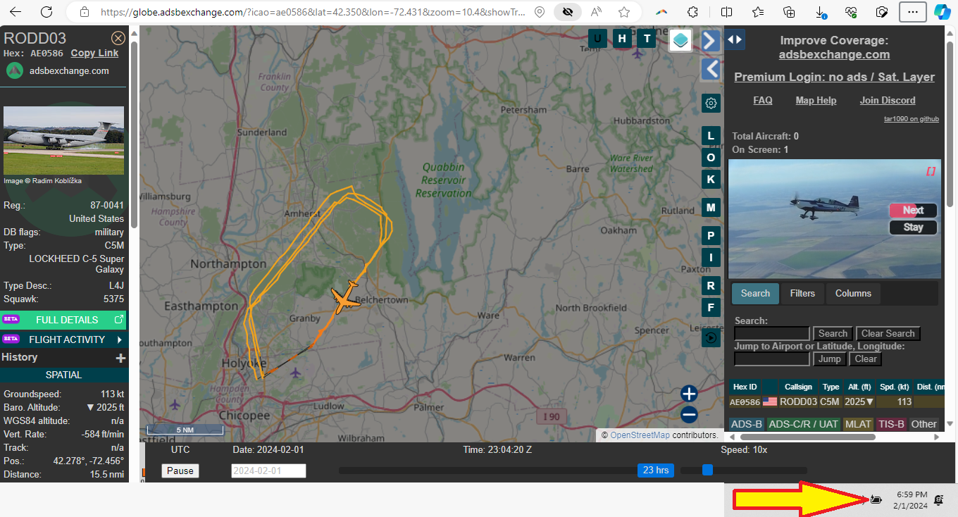
Task: Collapse sidebar with left chevron button
Action: pyautogui.click(x=711, y=69)
